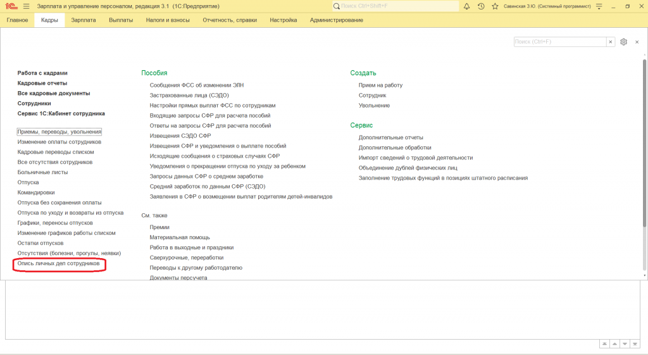
Task: Click the magnifier icon in global search
Action: coord(337,6)
